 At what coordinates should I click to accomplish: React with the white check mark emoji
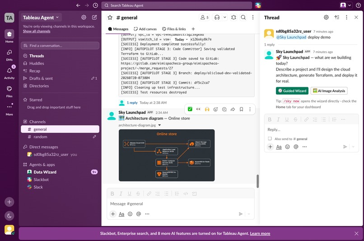(x=190, y=109)
